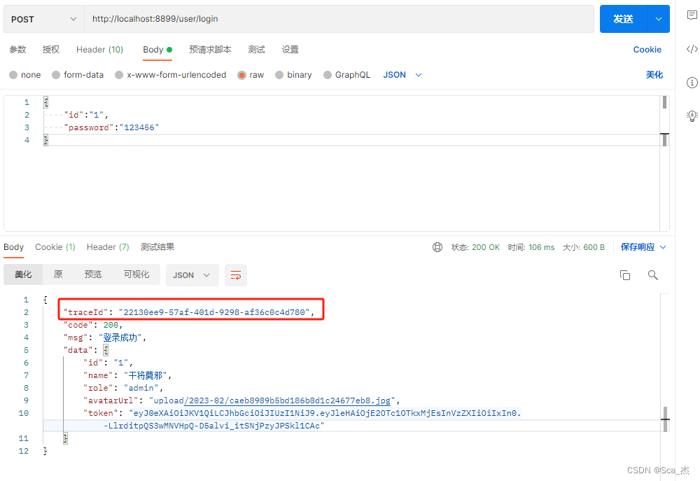This screenshot has height=481, width=700.
Task: Select the raw body type
Action: (x=251, y=75)
